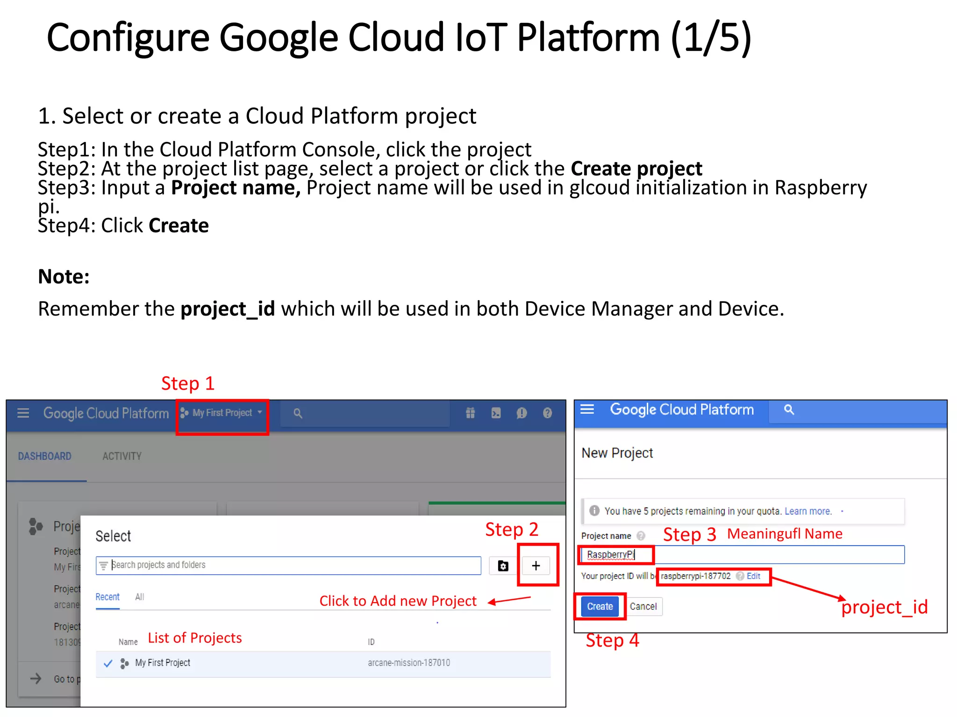The width and height of the screenshot is (957, 717).
Task: Select the Recent tab in Select dialog
Action: tap(107, 597)
